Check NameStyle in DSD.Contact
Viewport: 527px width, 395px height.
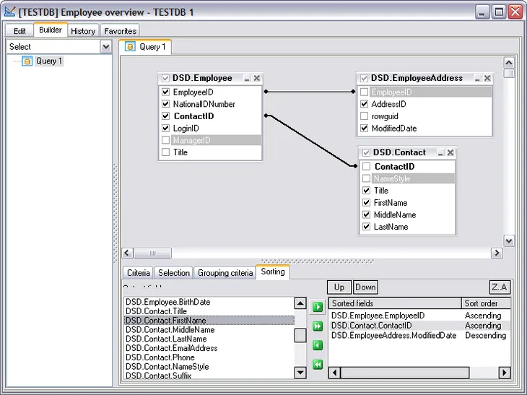(x=366, y=178)
